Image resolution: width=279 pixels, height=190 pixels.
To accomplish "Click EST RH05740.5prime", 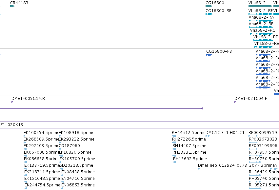I will pyautogui.click(x=255, y=182).
